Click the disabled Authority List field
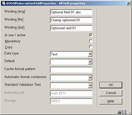Screen dimensions: 132x115 pyautogui.click(x=71, y=93)
